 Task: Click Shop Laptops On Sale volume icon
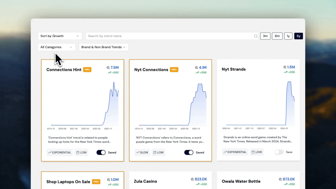tap(108, 180)
